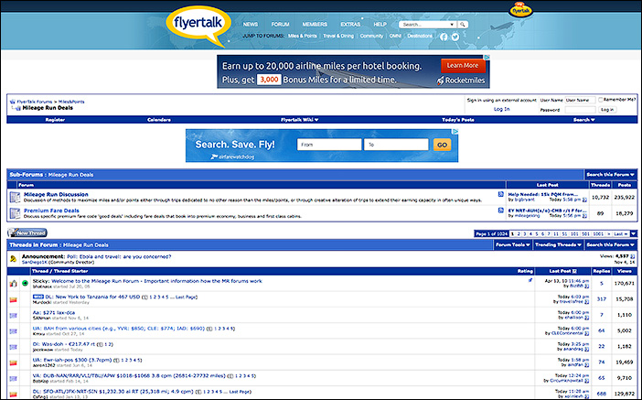
Task: Click the announcement megaphone icon
Action: click(x=13, y=259)
